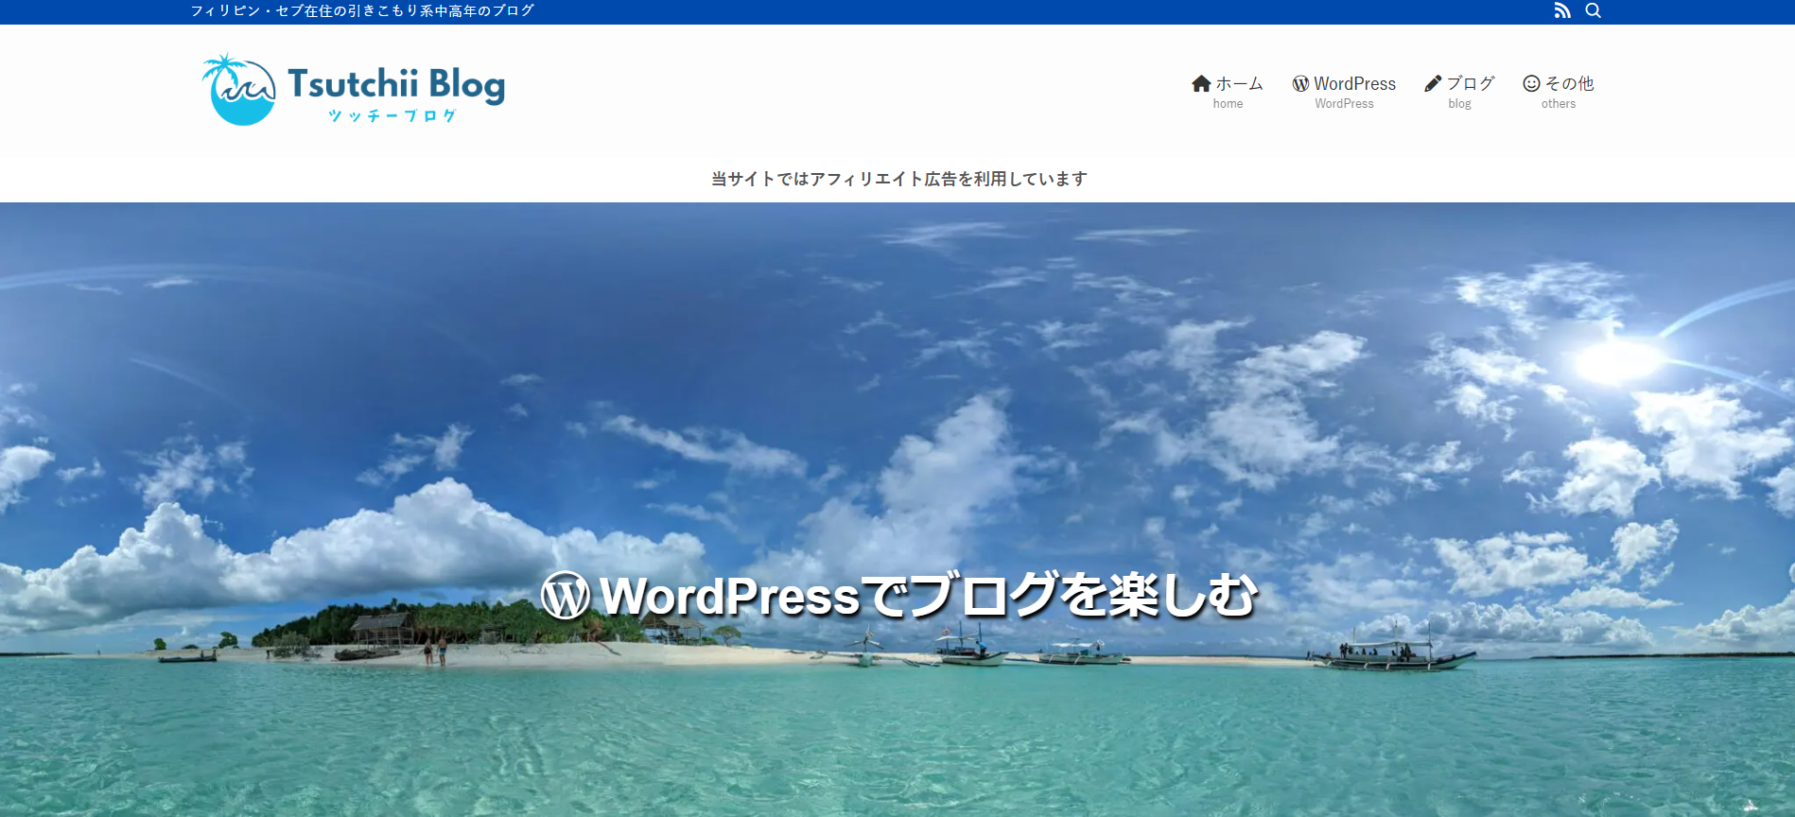
Task: Click the palm tree wave logo emblem
Action: [238, 90]
